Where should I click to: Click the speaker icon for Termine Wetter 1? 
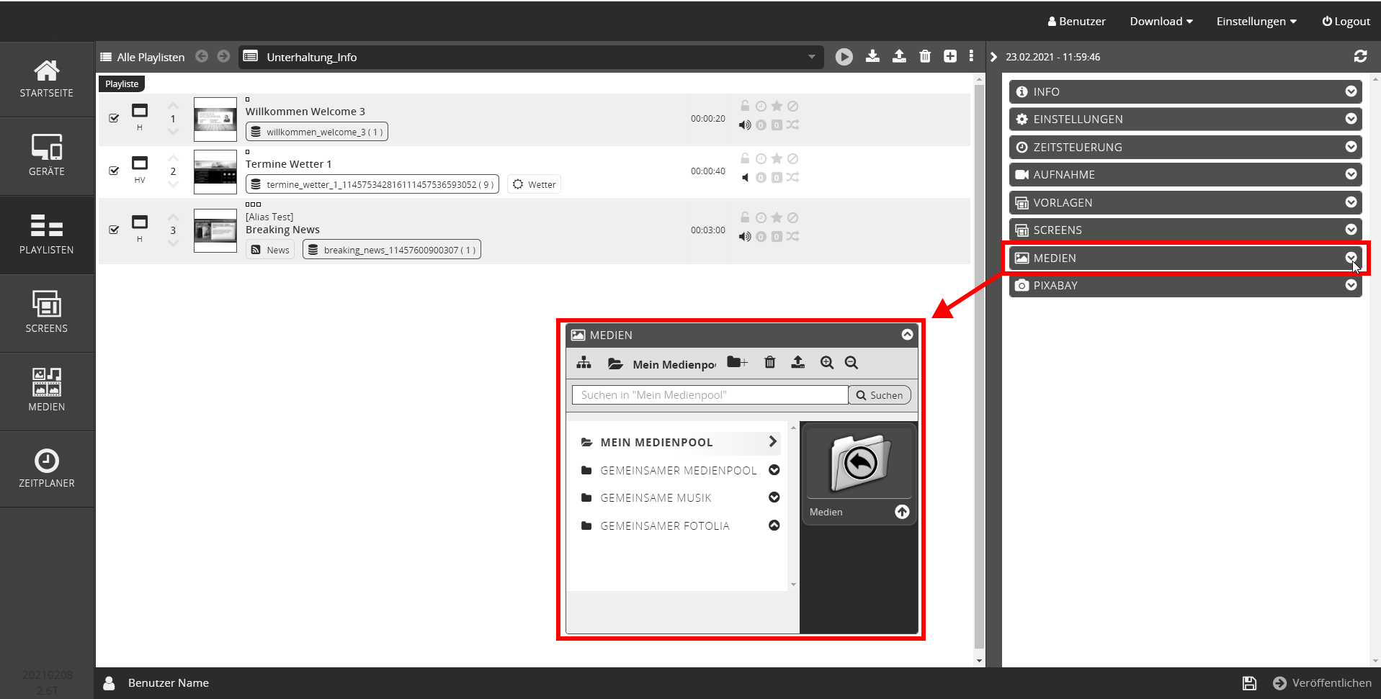click(x=745, y=178)
